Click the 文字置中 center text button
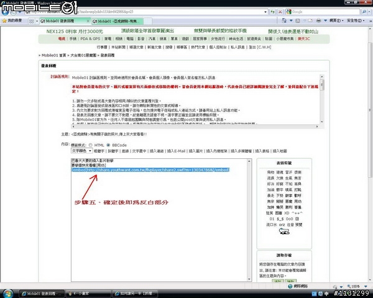Image resolution: width=373 pixels, height=298 pixels. (139, 151)
